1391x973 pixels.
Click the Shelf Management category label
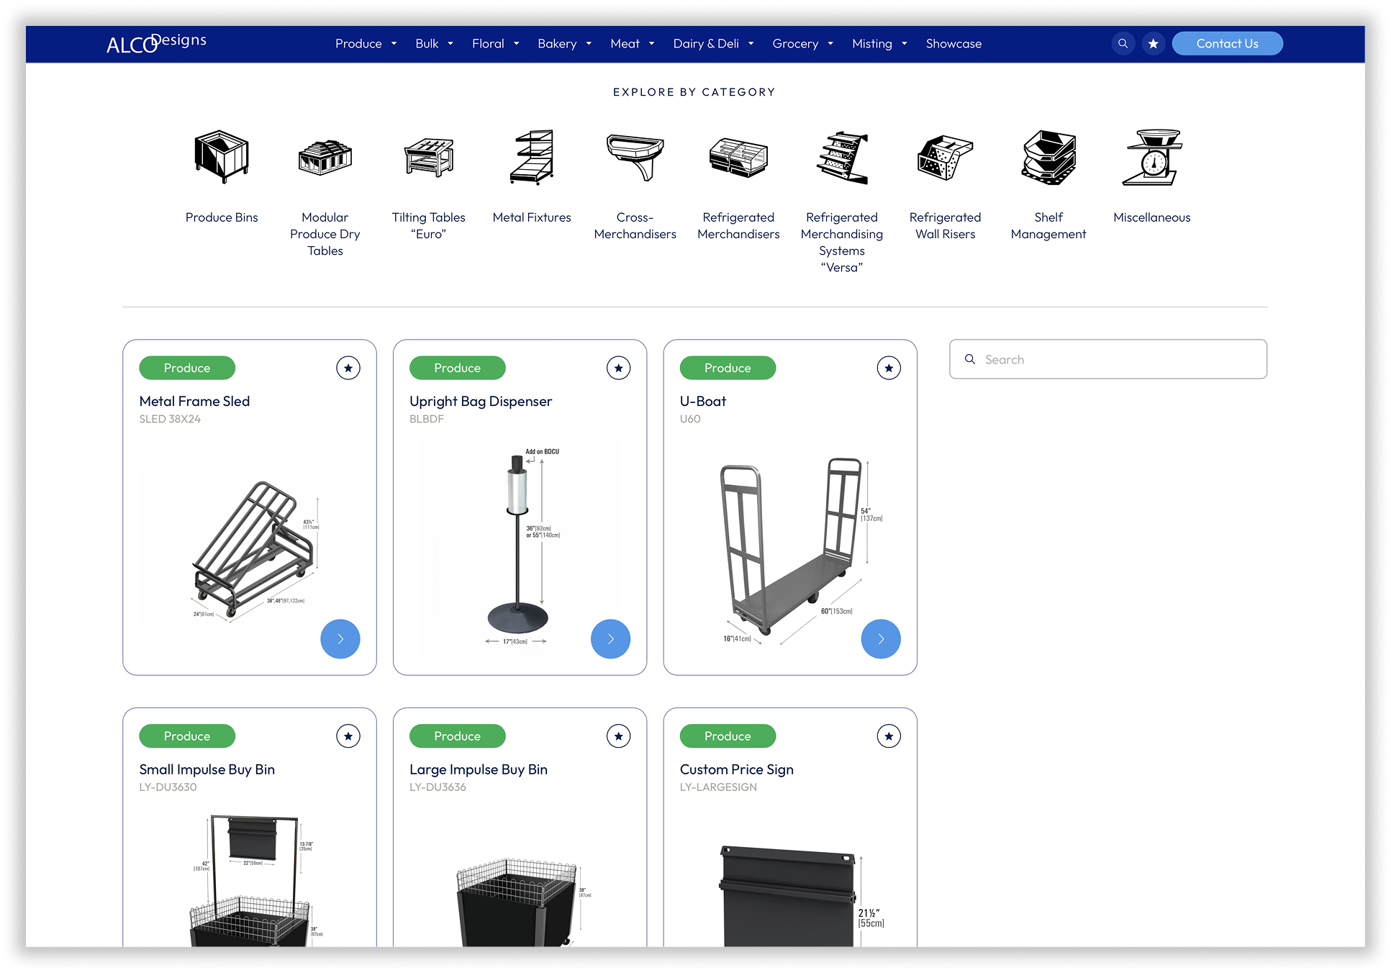[1048, 226]
